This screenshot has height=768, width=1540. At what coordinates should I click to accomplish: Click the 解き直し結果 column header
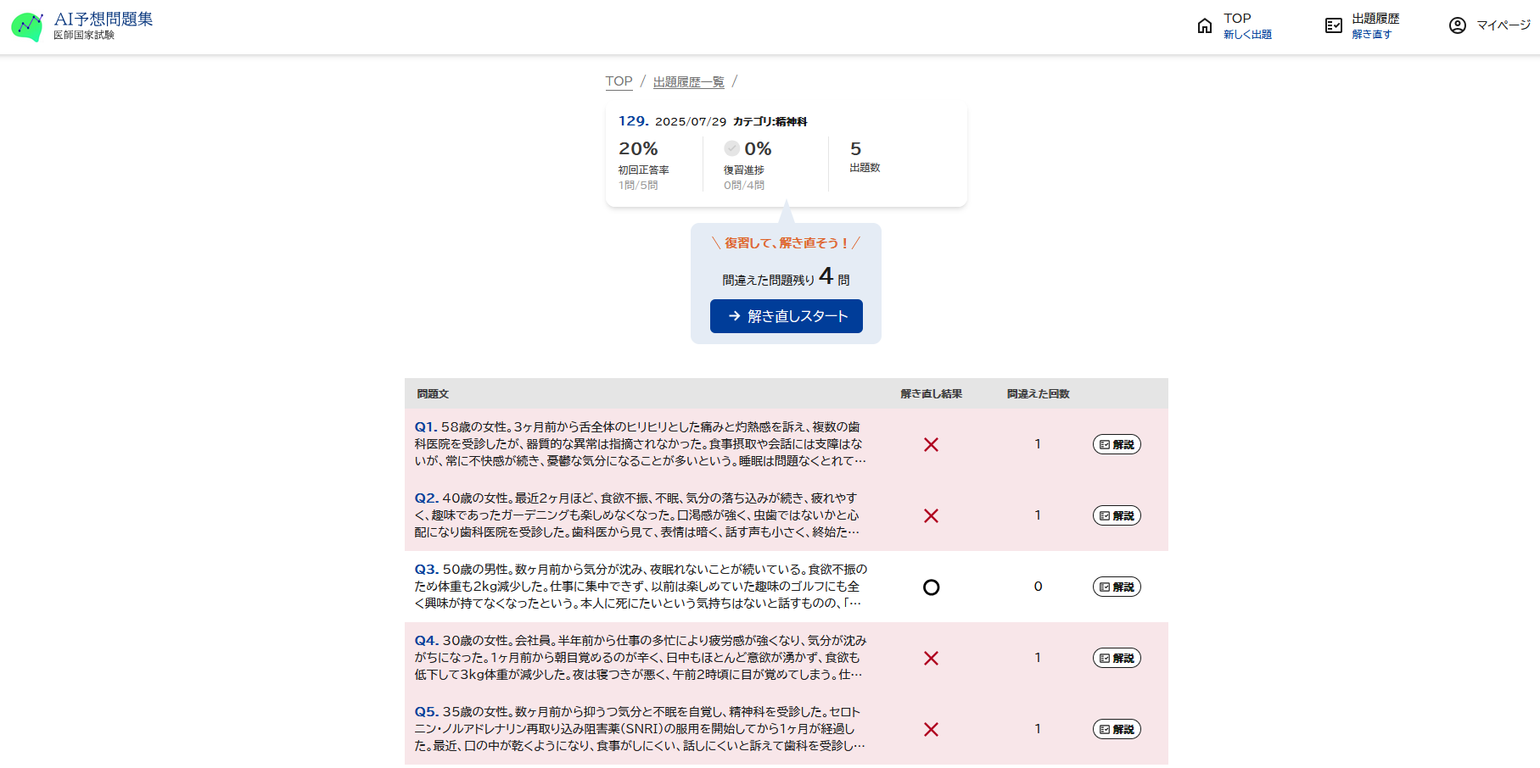[931, 394]
